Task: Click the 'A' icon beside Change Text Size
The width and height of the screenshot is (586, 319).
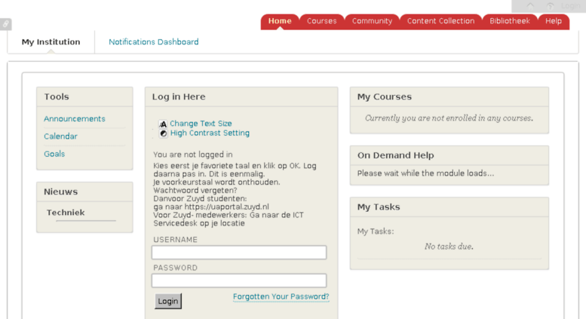Action: [163, 124]
